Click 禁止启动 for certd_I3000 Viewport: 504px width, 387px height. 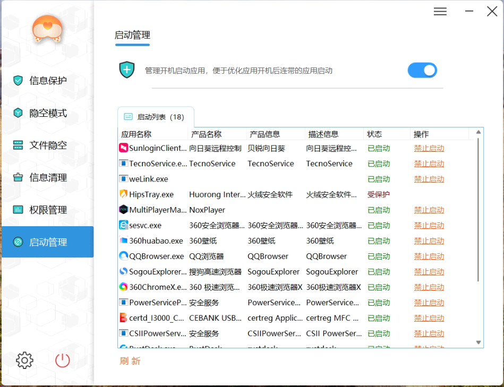point(429,318)
